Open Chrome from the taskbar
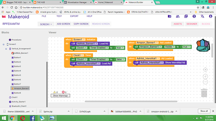 pyautogui.click(x=13, y=118)
